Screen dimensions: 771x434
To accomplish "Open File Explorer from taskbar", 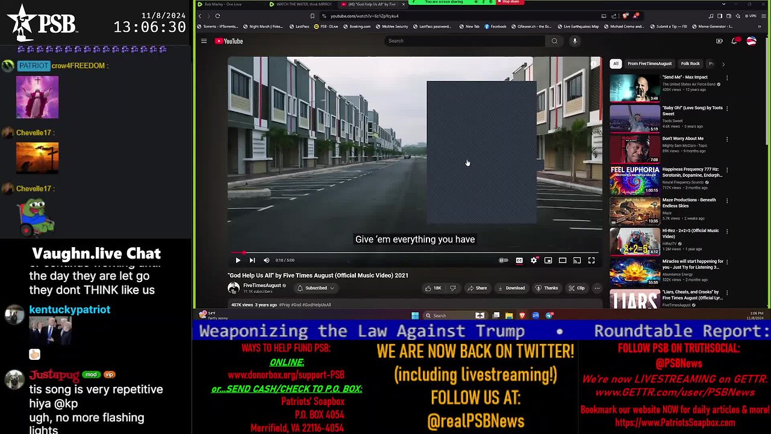I will click(509, 315).
